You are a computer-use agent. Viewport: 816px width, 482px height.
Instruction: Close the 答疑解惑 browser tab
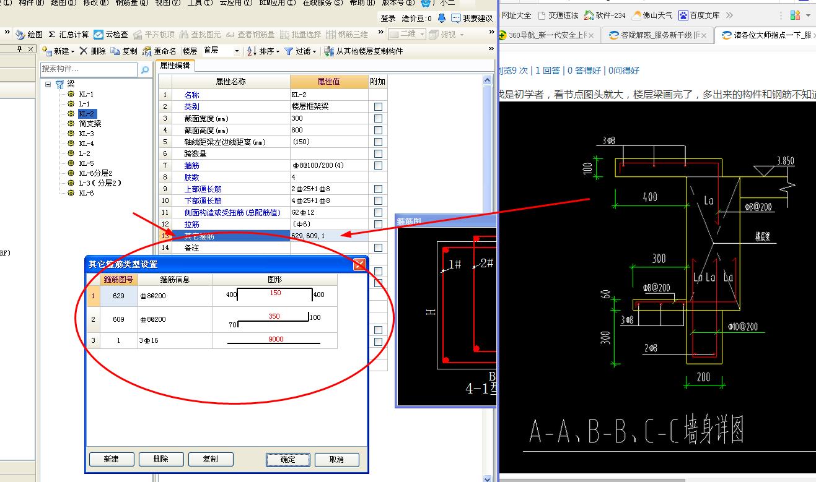coord(705,35)
